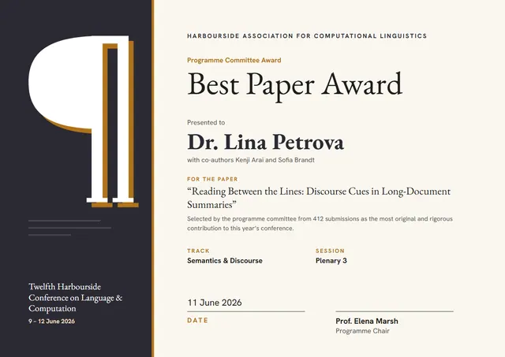The image size is (505, 357).
Task: Click the 'TRACK' label
Action: 198,251
